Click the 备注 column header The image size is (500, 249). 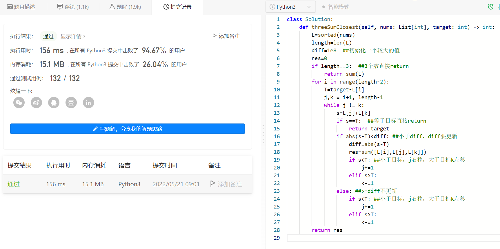point(214,165)
